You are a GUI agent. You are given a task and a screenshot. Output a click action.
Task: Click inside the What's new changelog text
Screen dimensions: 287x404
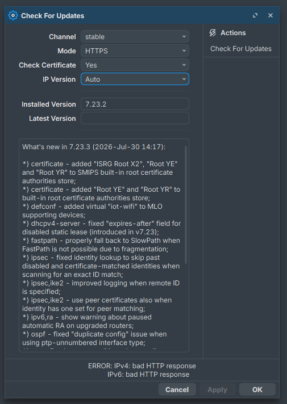click(102, 245)
